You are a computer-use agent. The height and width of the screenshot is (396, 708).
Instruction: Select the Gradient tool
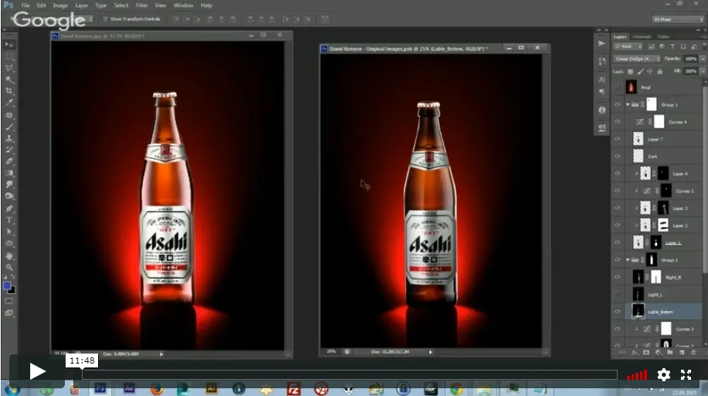[9, 173]
